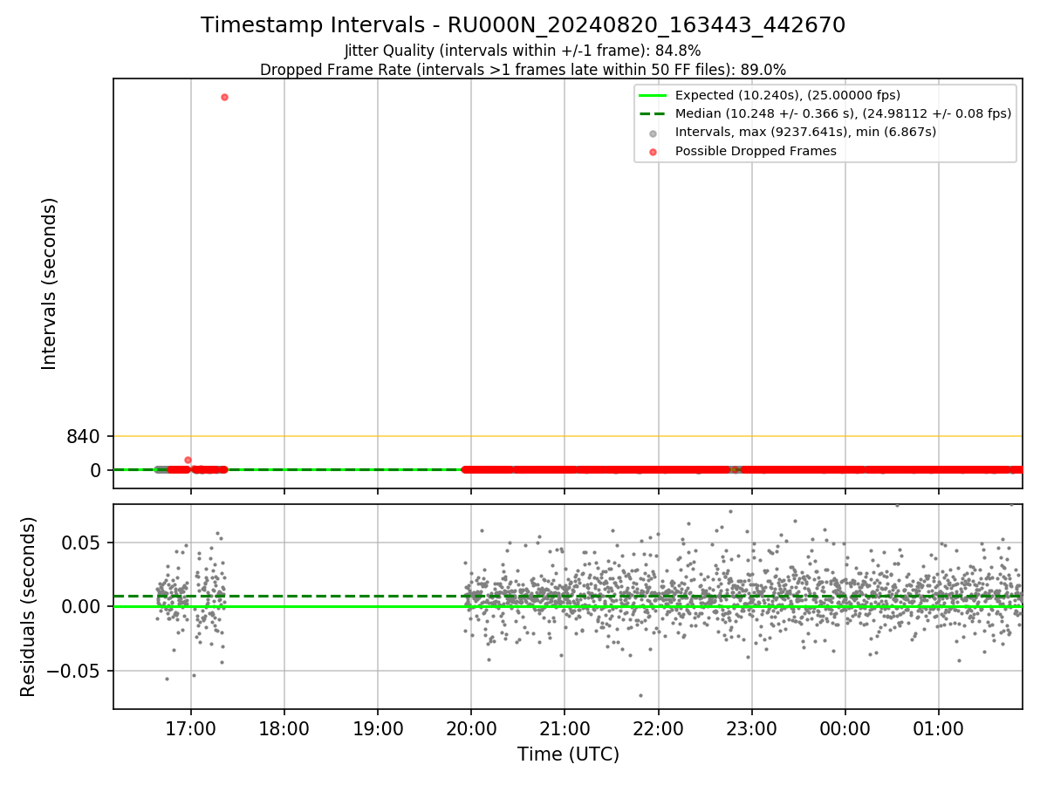Click the dashed green Median line legend sample

click(654, 113)
